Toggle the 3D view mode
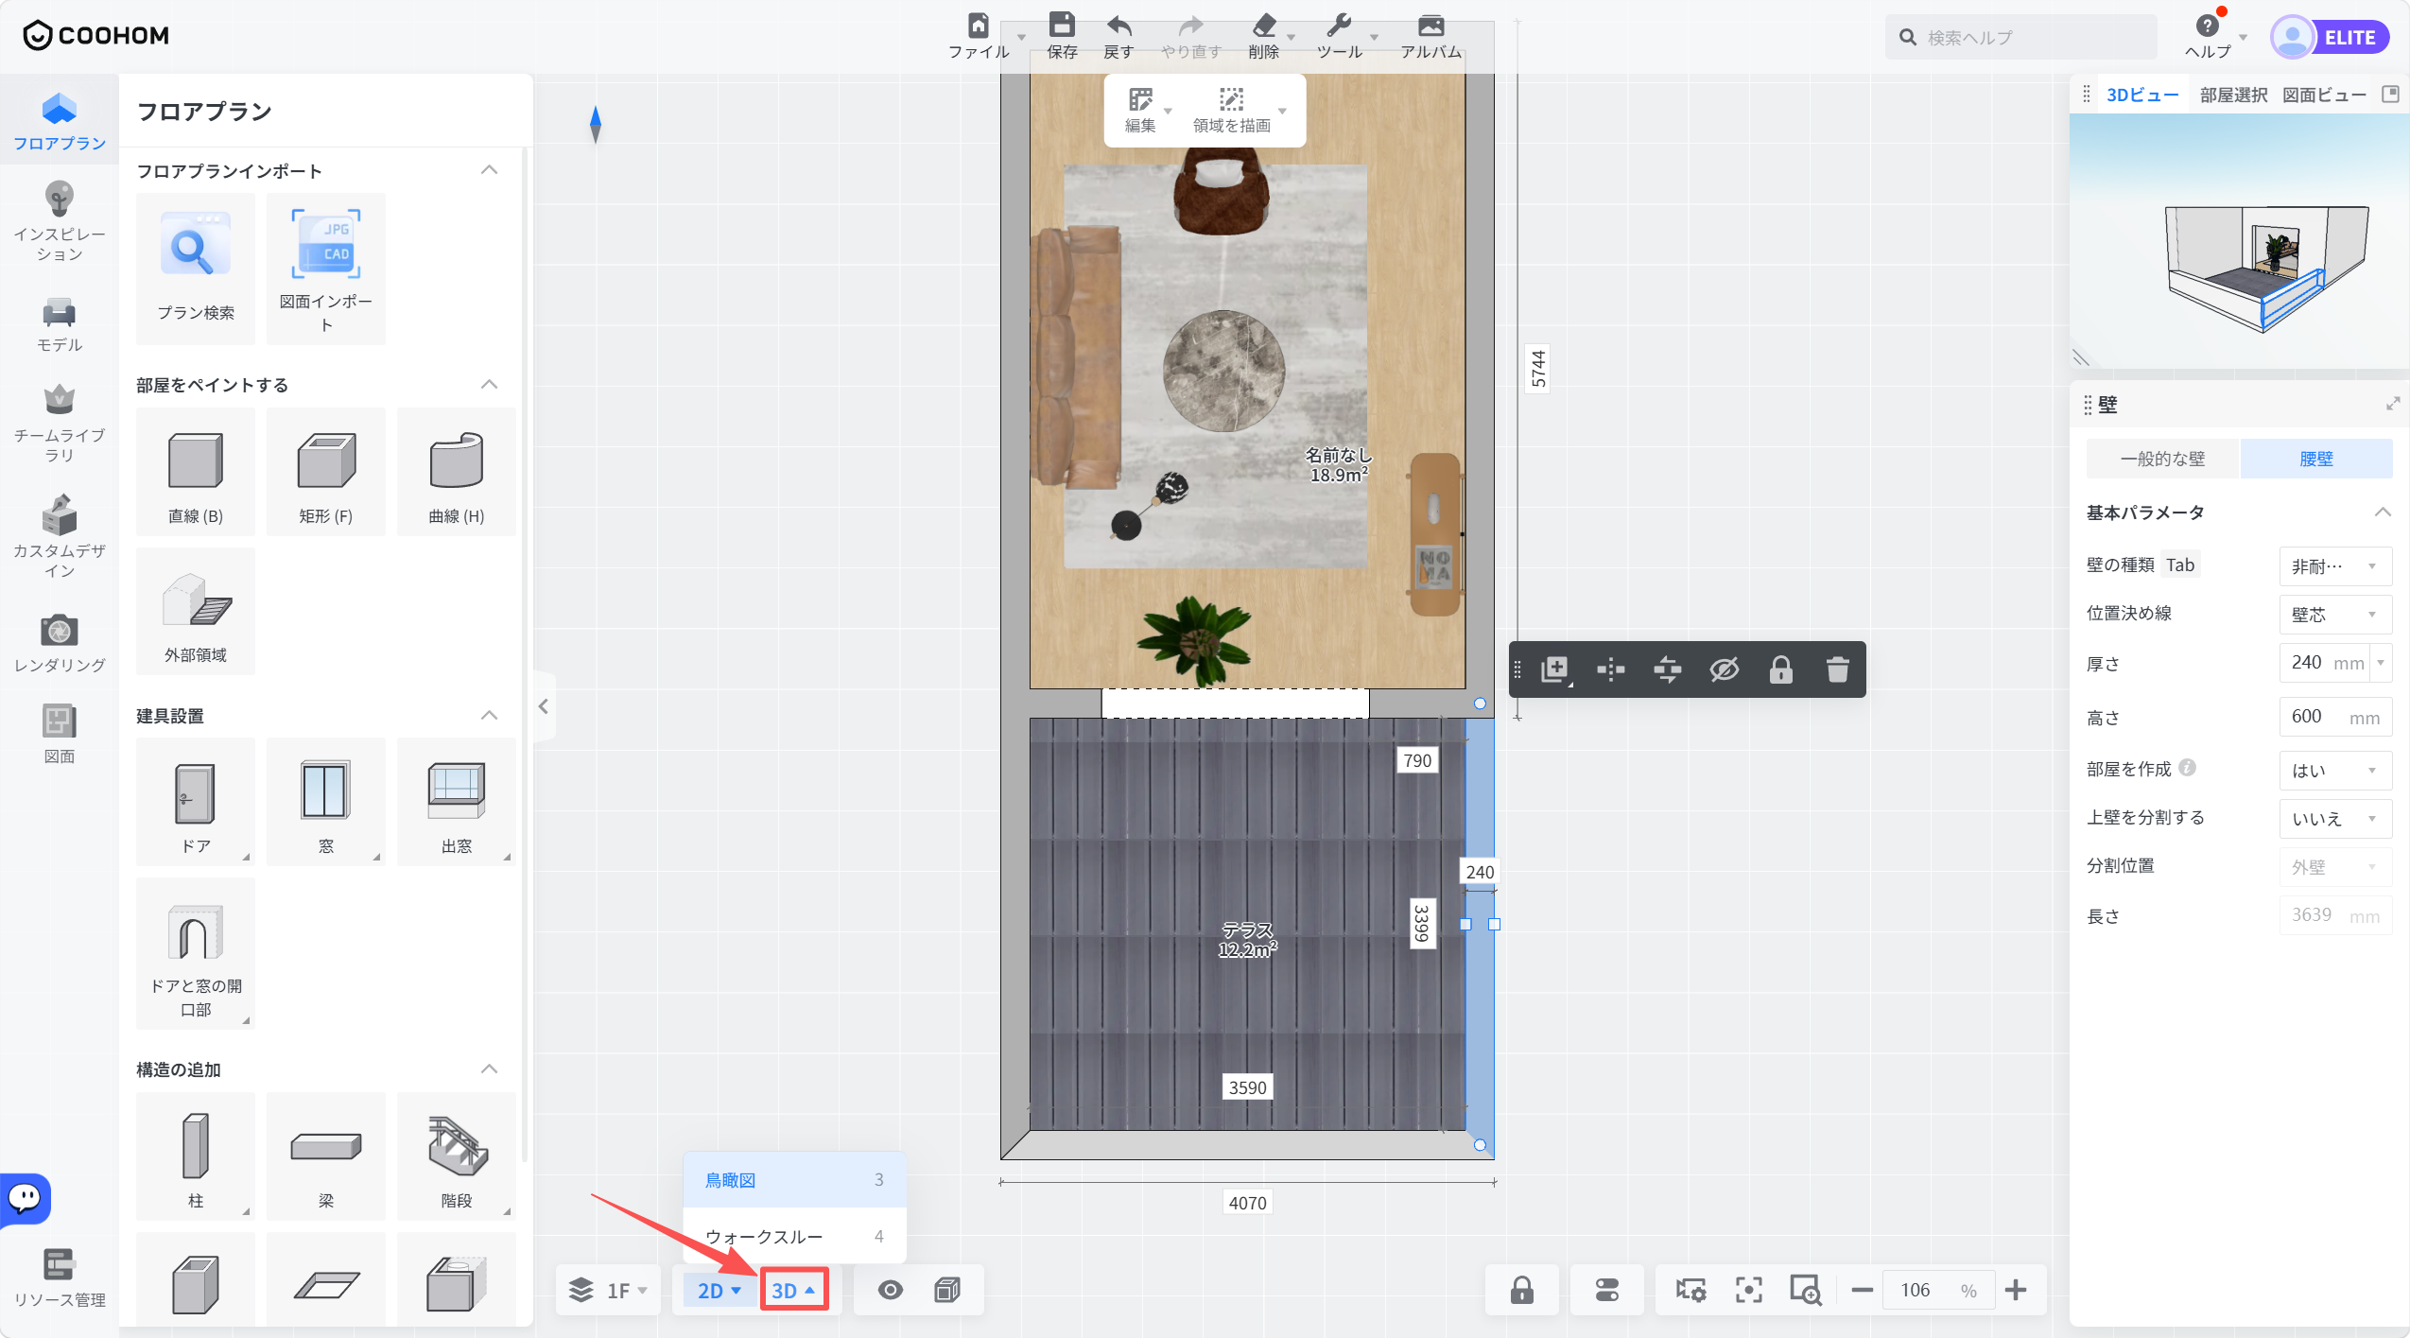Viewport: 2410px width, 1338px height. point(793,1291)
